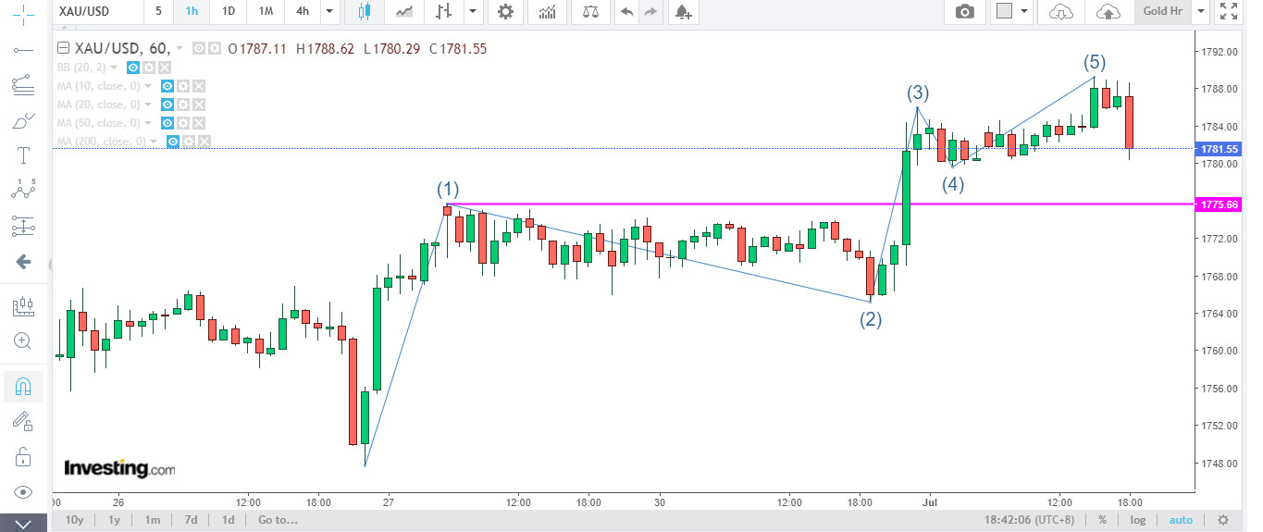
Task: Open the Elliott wave patterns tool
Action: tap(23, 190)
